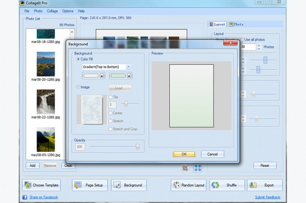The width and height of the screenshot is (306, 203).
Task: Click the Random Layout button
Action: pos(188,185)
